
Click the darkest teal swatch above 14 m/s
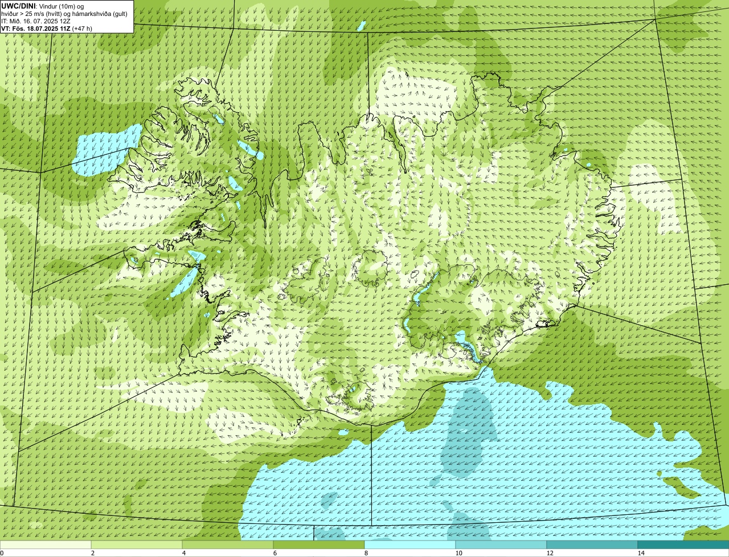pyautogui.click(x=683, y=544)
